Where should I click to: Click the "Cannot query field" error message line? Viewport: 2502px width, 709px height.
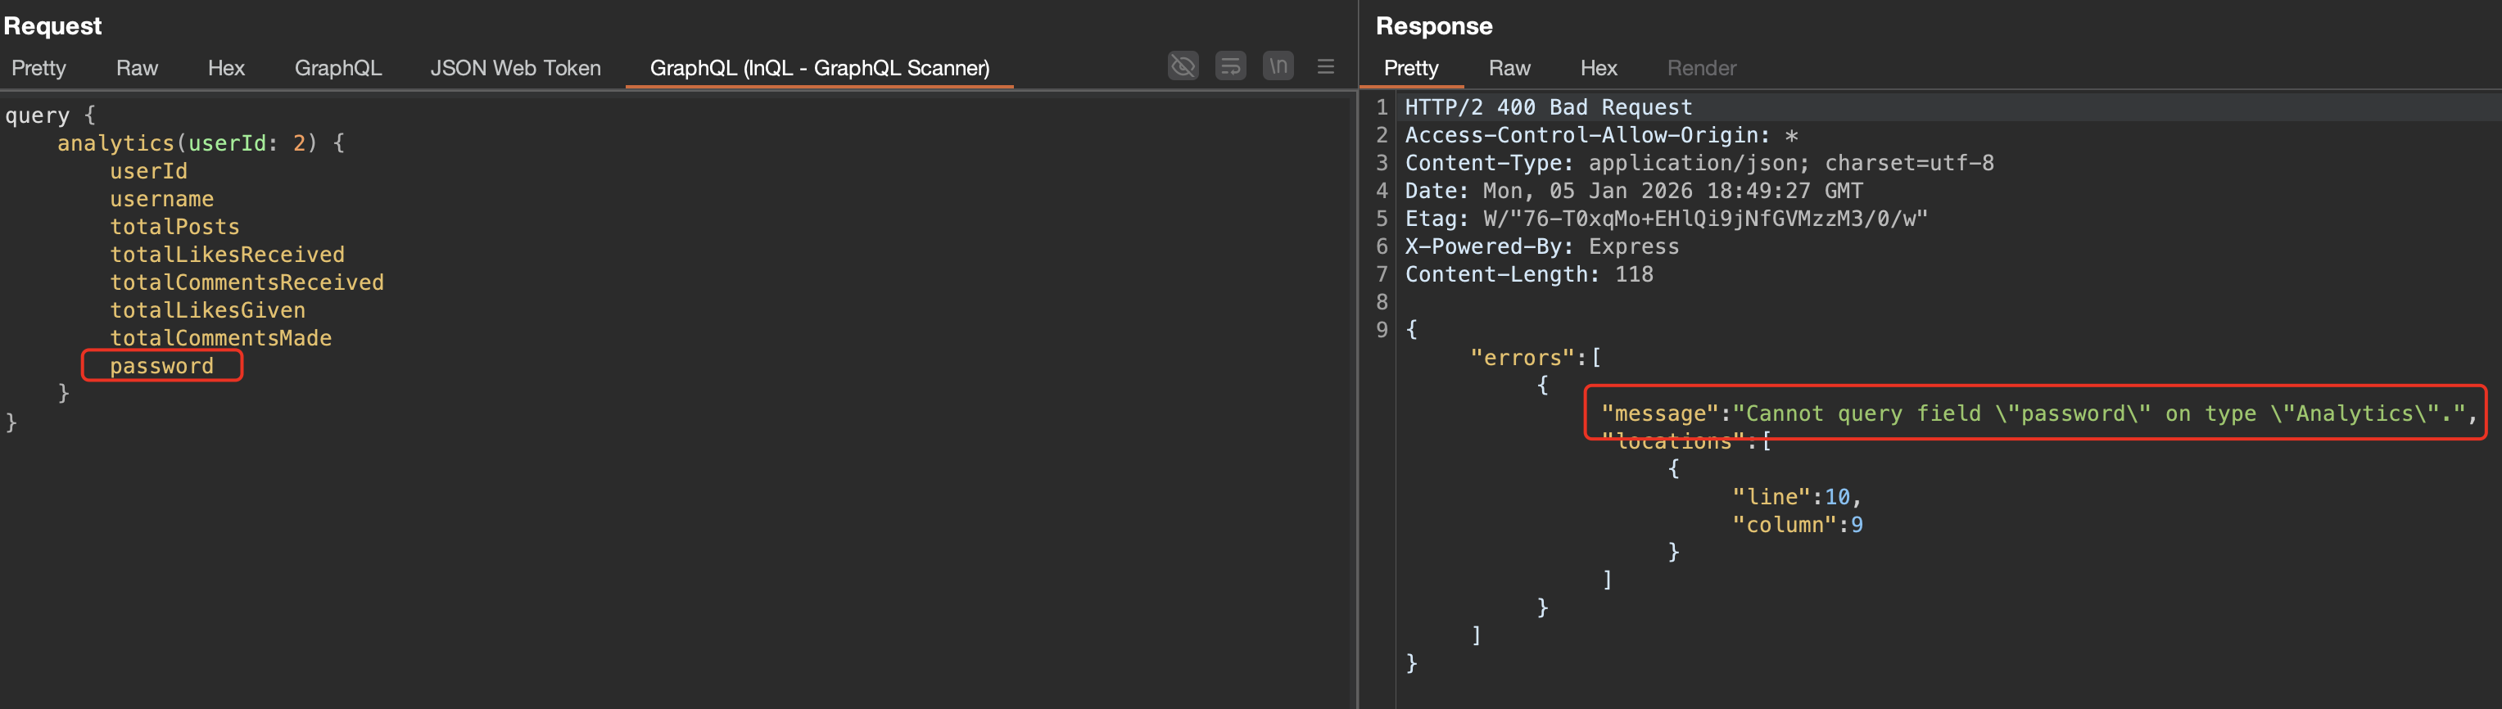click(2037, 413)
